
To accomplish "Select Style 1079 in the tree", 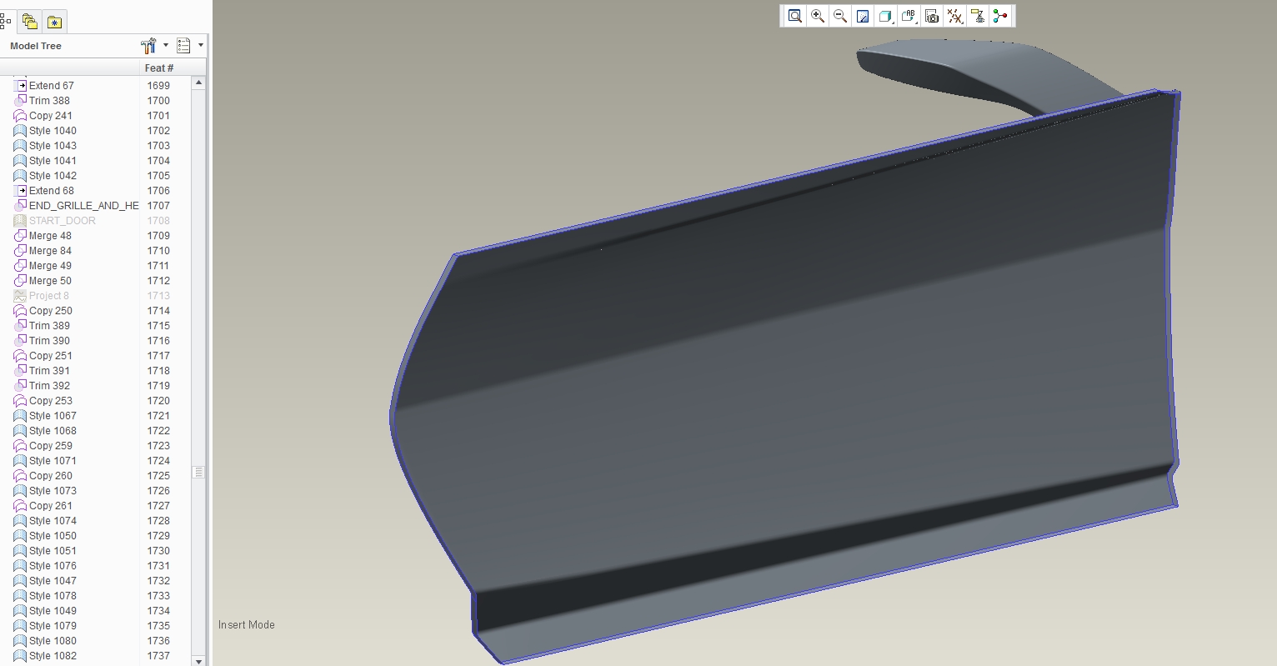I will click(x=53, y=626).
